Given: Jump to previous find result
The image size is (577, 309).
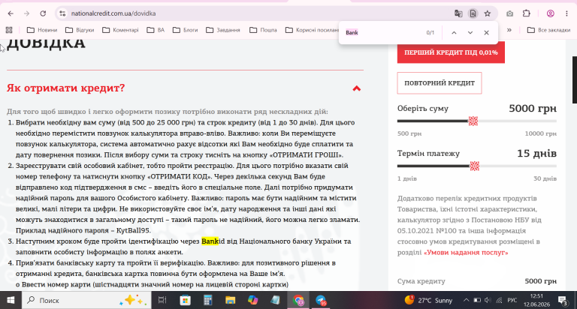Looking at the screenshot, I should pyautogui.click(x=454, y=33).
